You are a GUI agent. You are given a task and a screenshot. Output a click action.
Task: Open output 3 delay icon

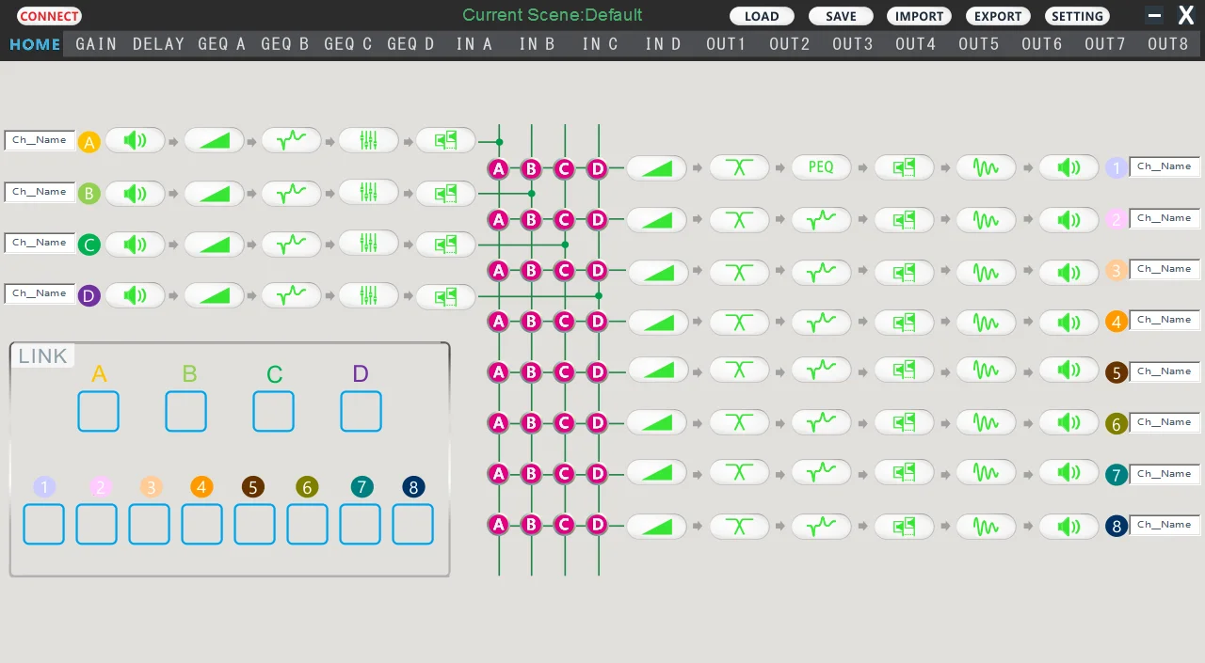point(904,271)
